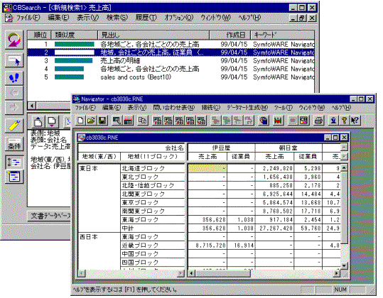Image resolution: width=383 pixels, height=298 pixels.
Task: Select result row '売上高の明細'
Action: [171, 61]
